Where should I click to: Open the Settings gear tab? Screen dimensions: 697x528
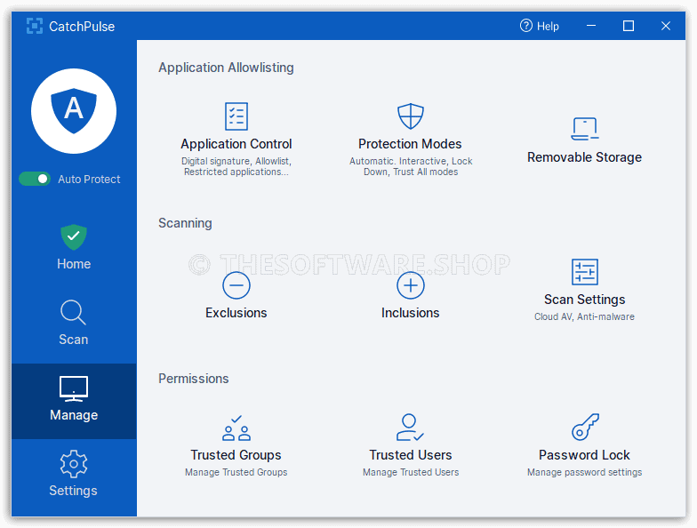pos(74,475)
